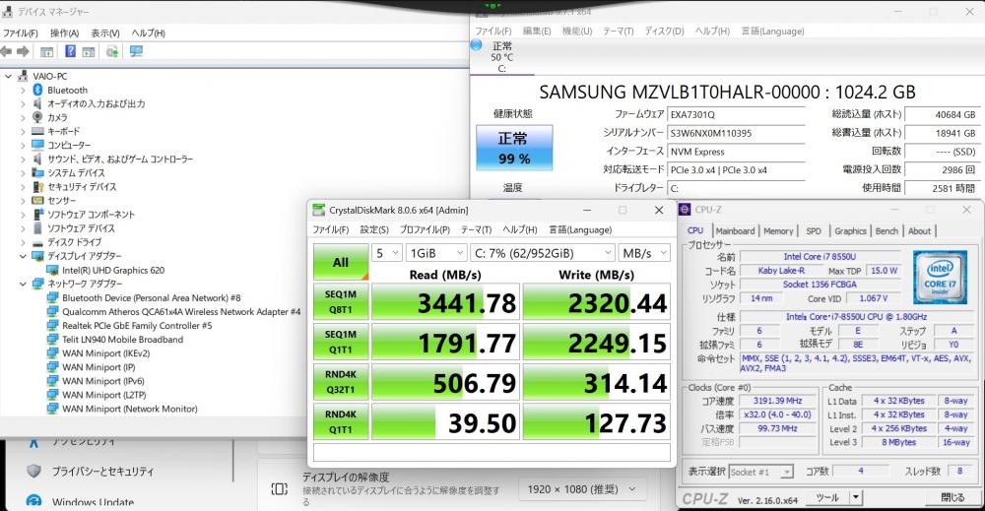Click the シリアルナンバー S3W6NX0M110395 field

tap(736, 133)
